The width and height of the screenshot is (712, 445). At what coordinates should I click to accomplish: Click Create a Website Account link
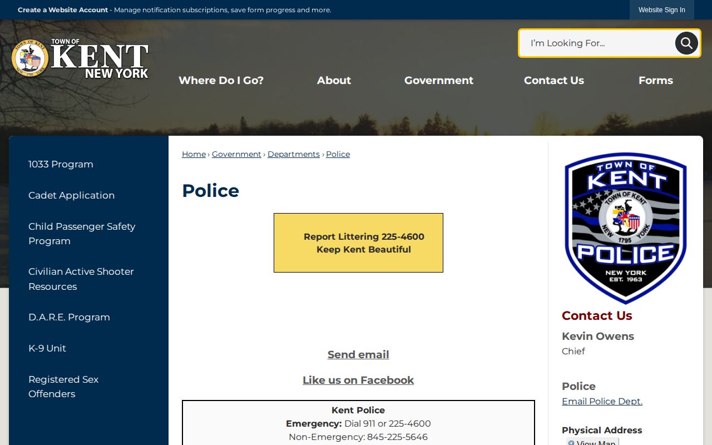point(63,10)
